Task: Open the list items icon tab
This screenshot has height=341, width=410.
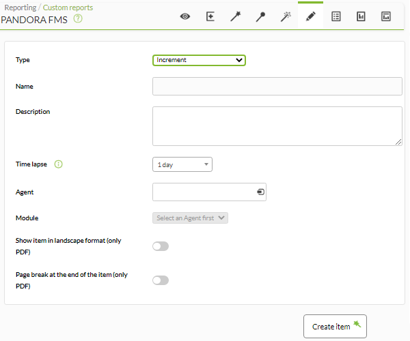Action: pos(336,16)
